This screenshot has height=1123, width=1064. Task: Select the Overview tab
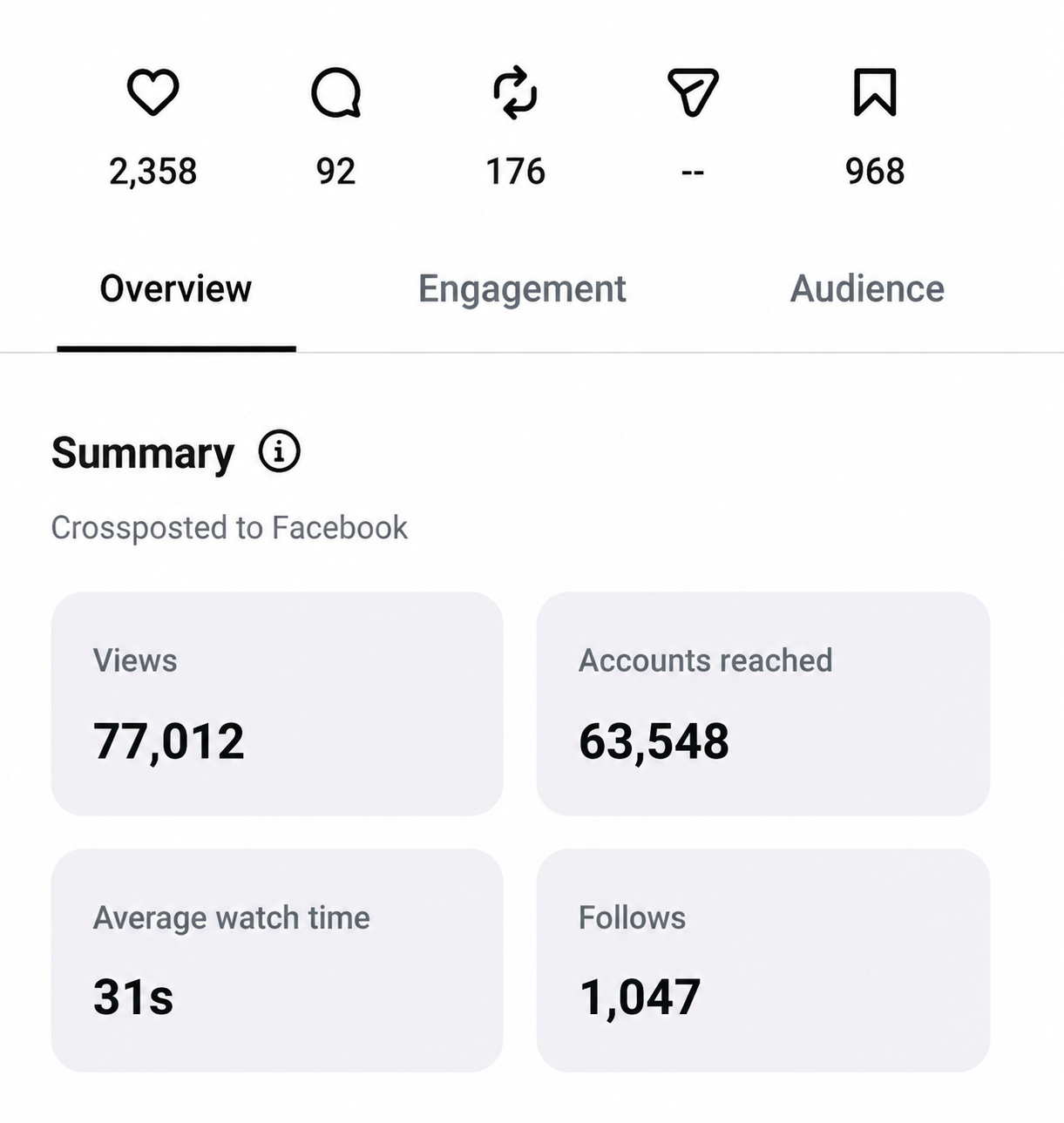[x=176, y=288]
